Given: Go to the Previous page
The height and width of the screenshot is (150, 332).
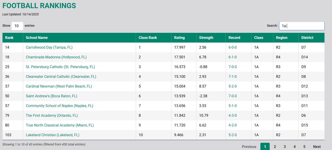Looking at the screenshot, I should click(249, 147).
